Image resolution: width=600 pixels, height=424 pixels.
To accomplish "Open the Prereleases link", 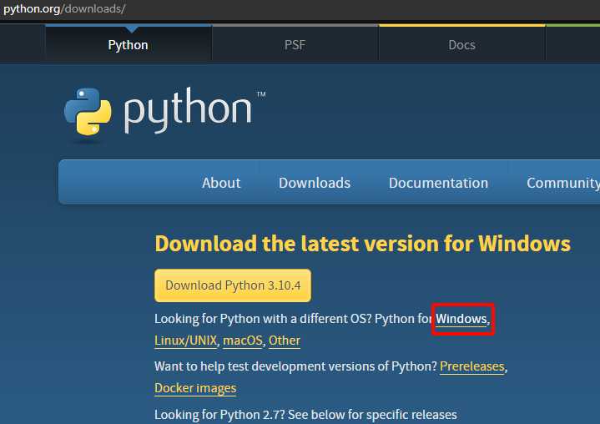I will 472,366.
